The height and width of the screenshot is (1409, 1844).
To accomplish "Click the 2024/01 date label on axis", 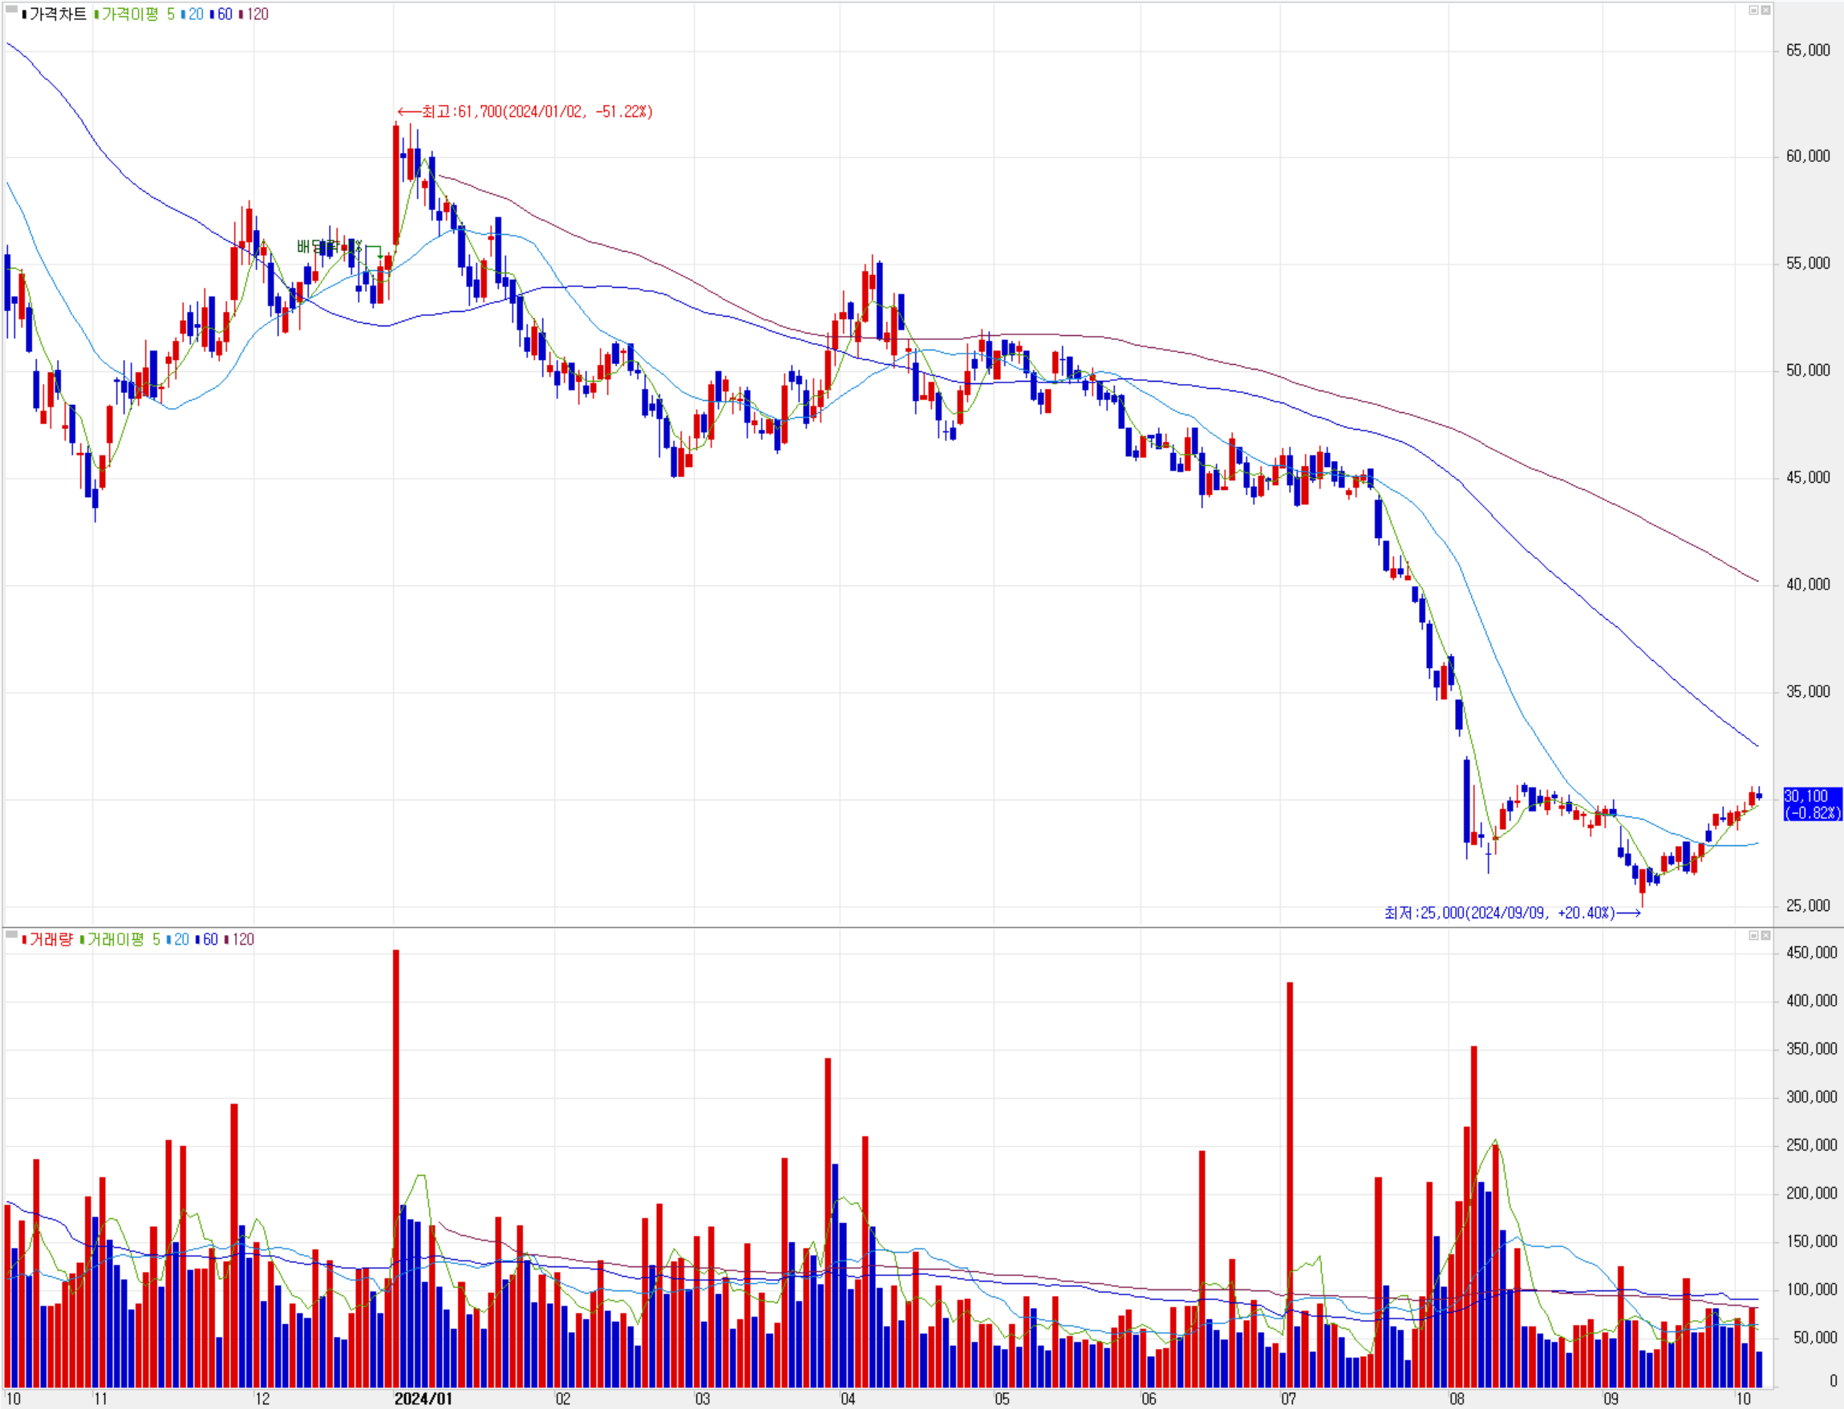I will pyautogui.click(x=423, y=1398).
